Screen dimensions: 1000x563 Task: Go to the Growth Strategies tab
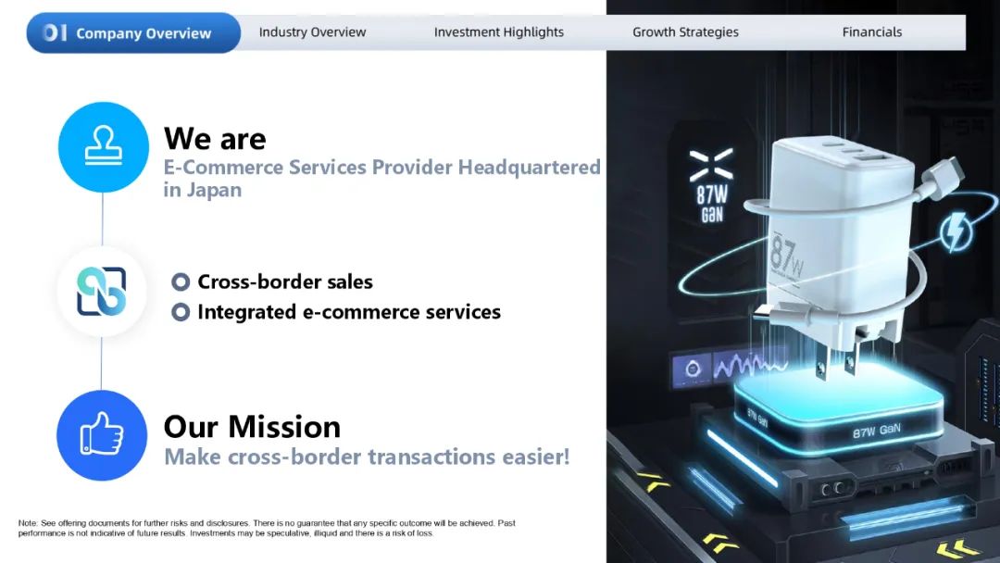tap(685, 31)
